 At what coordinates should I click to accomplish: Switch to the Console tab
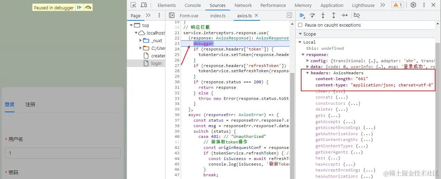(x=193, y=5)
